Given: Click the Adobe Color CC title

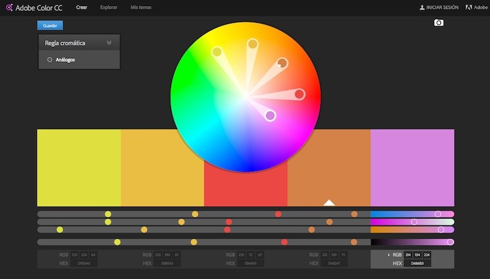Looking at the screenshot, I should (x=39, y=8).
